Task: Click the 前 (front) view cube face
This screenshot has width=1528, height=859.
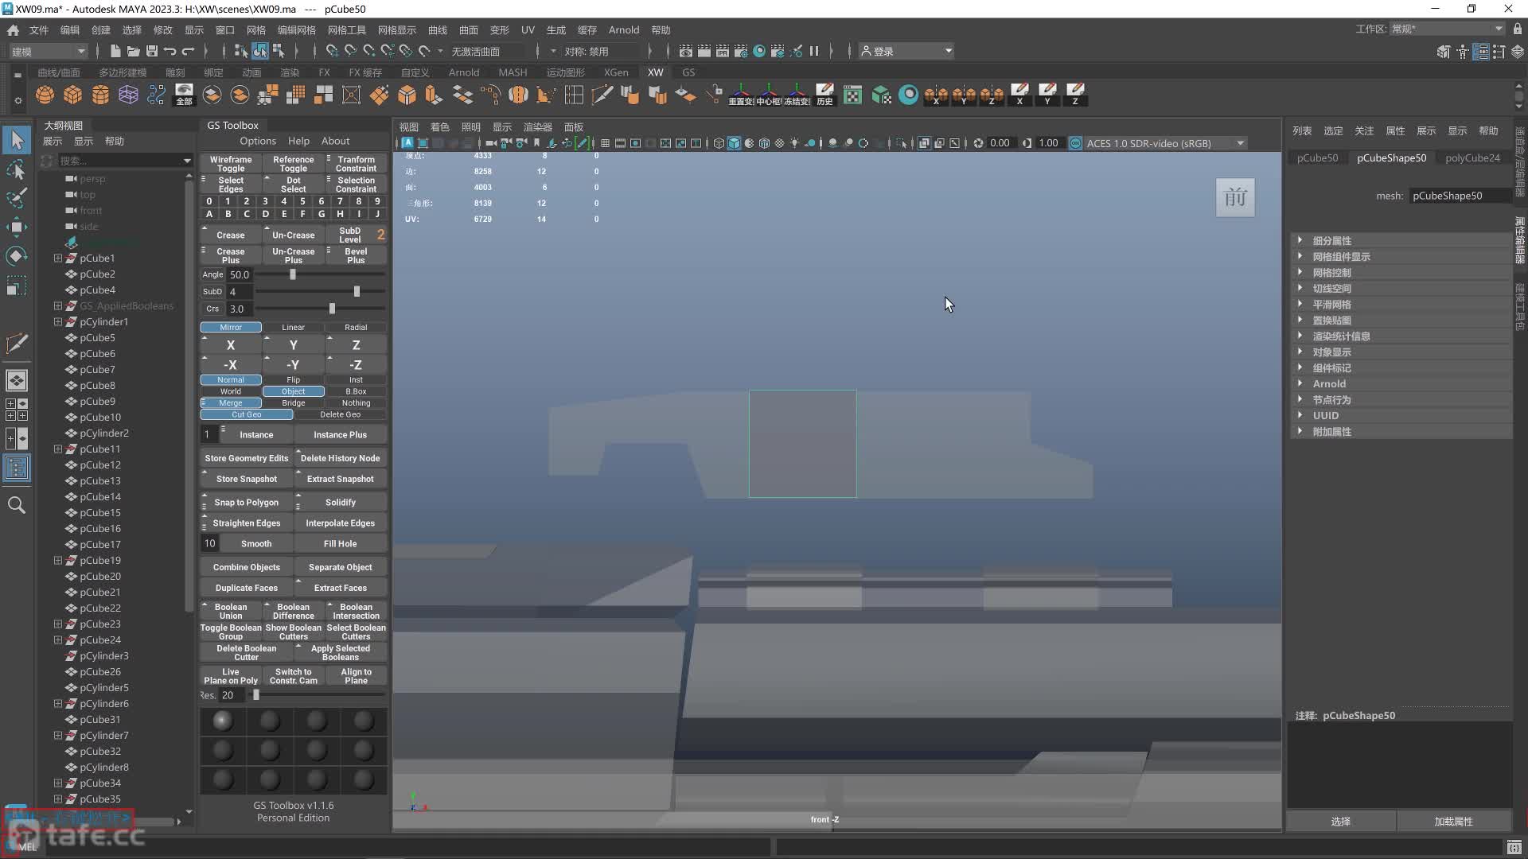Action: coord(1235,197)
